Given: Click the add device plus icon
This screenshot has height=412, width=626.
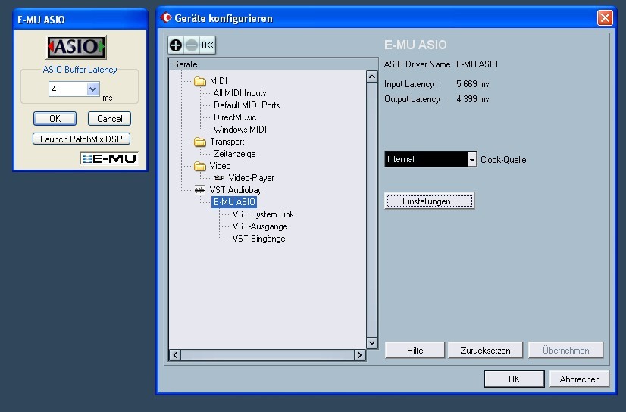Looking at the screenshot, I should click(176, 45).
